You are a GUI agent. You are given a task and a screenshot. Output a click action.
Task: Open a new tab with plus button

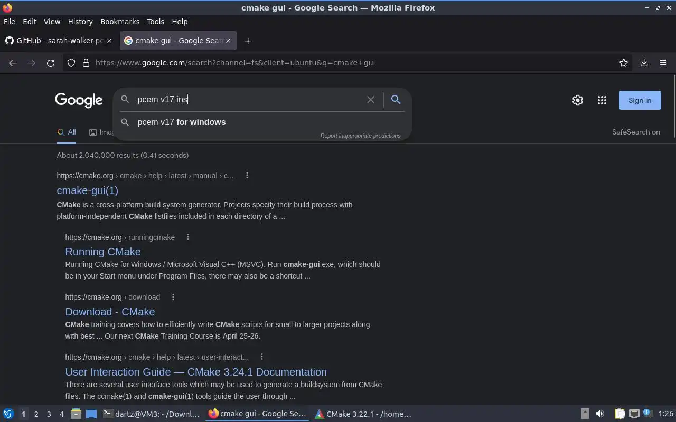coord(248,41)
